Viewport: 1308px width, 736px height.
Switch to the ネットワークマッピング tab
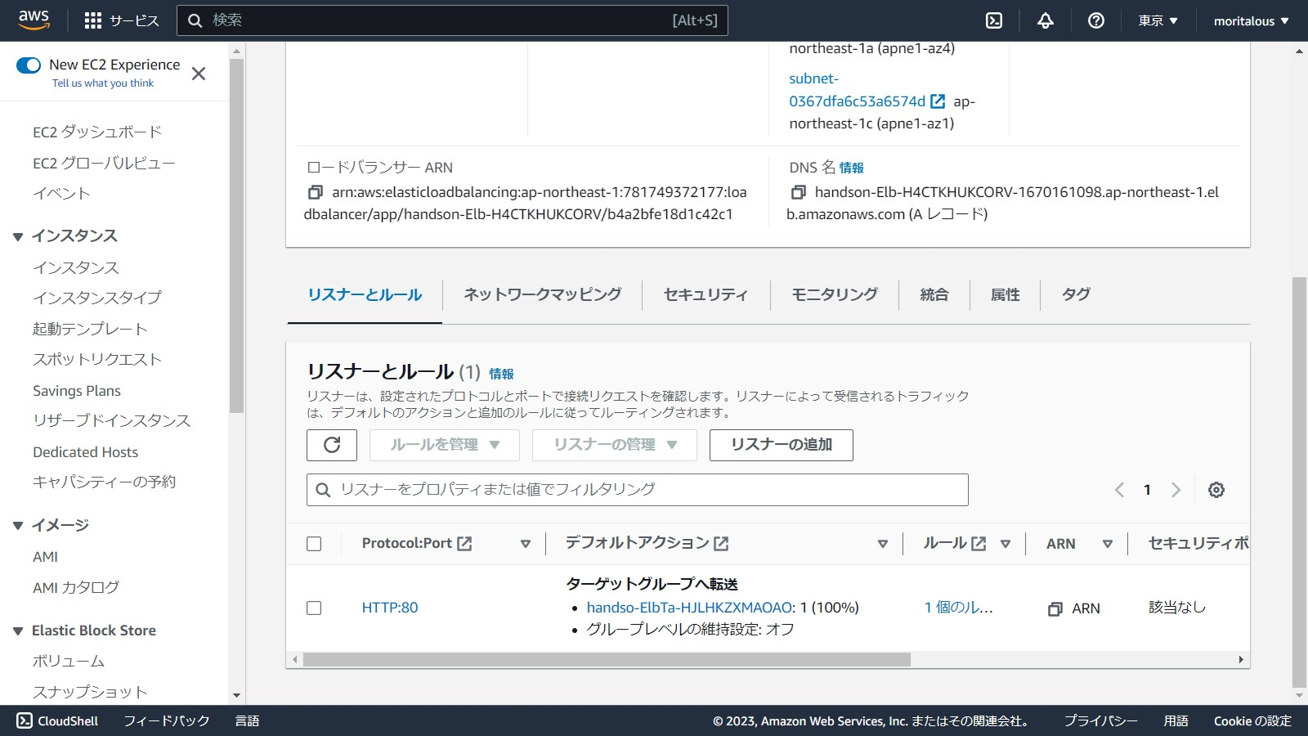543,294
